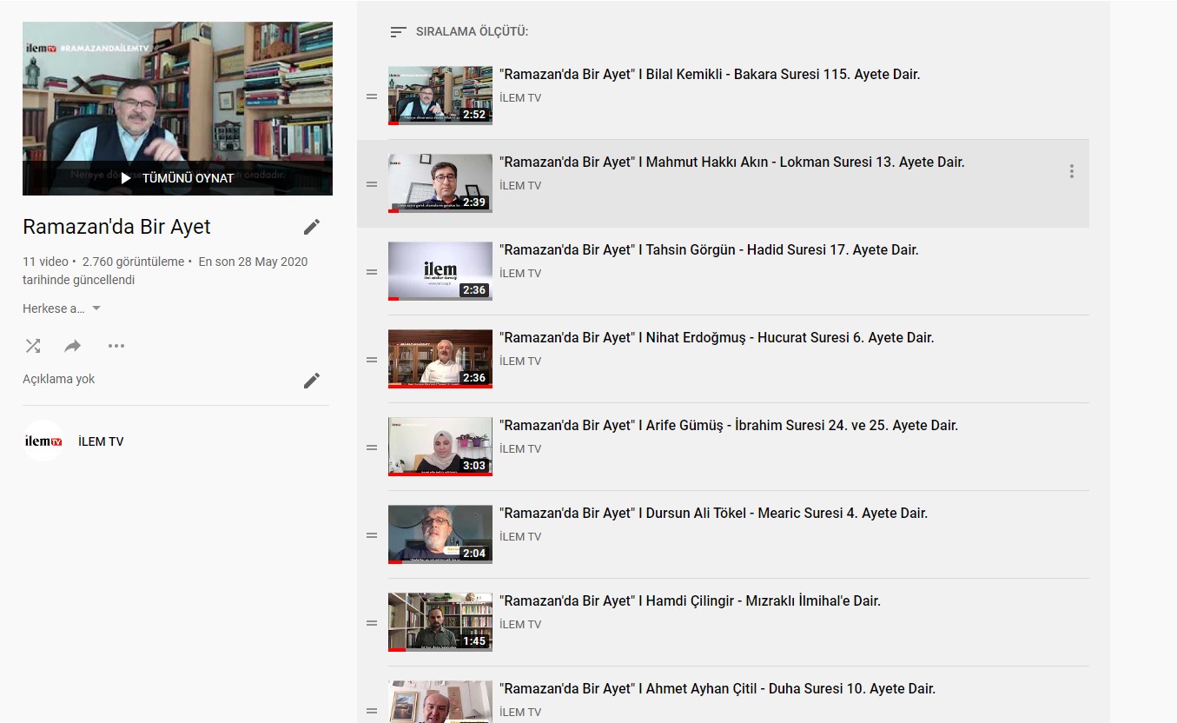Click the İLEM TV channel avatar

pyautogui.click(x=43, y=441)
